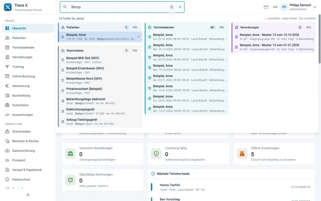Open Auswertungen sidebar item
This screenshot has height=201, width=321.
coord(28,115)
